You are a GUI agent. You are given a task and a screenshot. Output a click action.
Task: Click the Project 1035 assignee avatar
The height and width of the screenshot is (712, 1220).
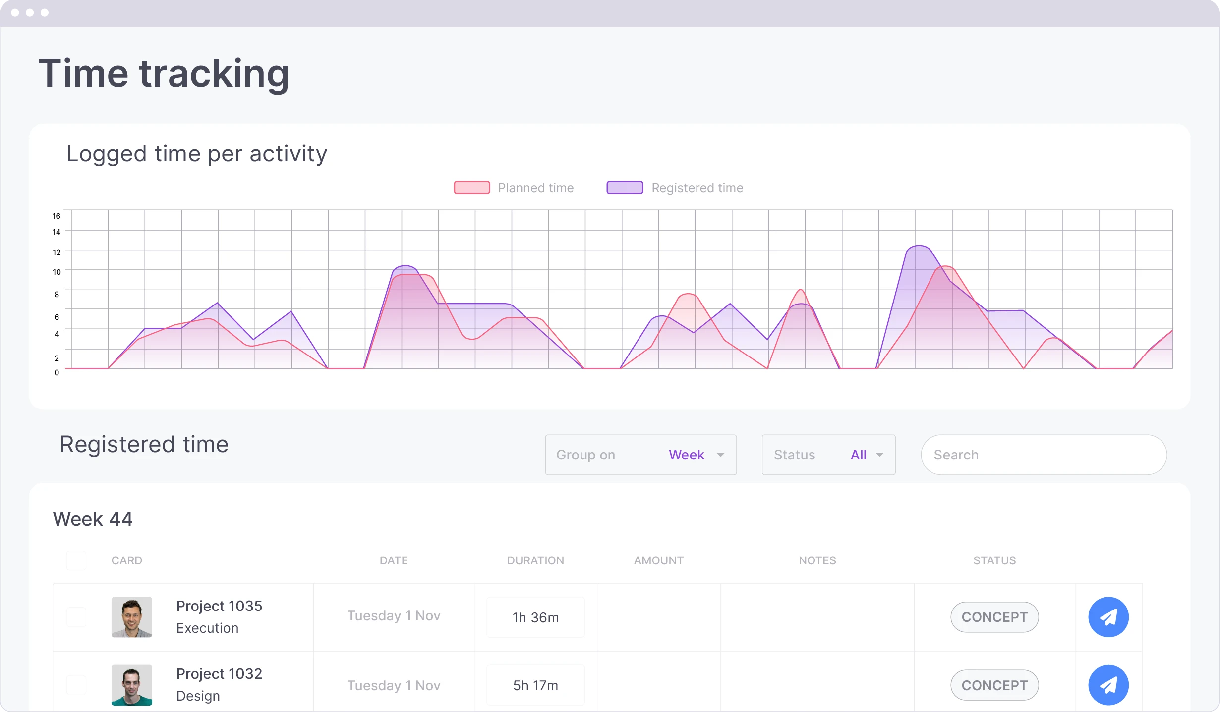click(132, 617)
